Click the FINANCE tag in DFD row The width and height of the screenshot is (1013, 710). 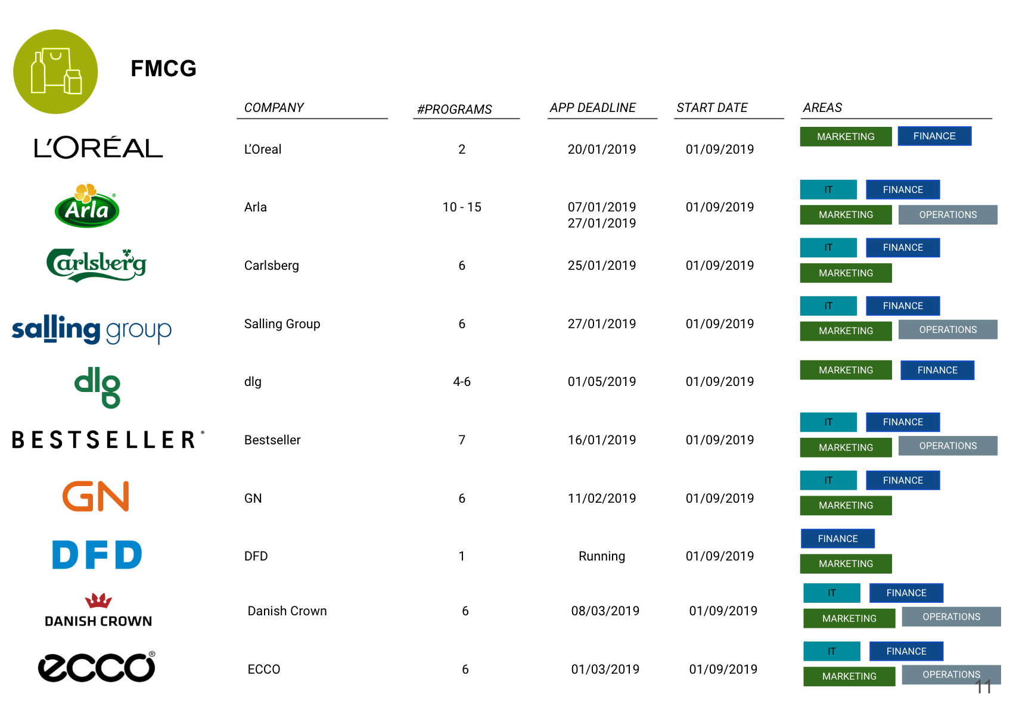tap(838, 538)
